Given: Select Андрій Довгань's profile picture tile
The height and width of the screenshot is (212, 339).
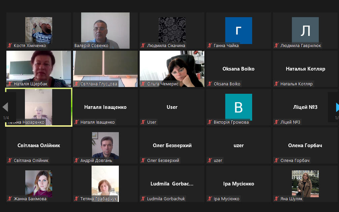Looking at the screenshot, I should [x=105, y=145].
